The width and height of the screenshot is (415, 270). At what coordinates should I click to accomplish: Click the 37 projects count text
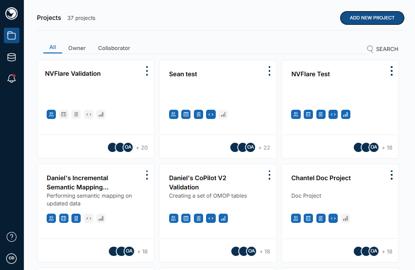(81, 18)
